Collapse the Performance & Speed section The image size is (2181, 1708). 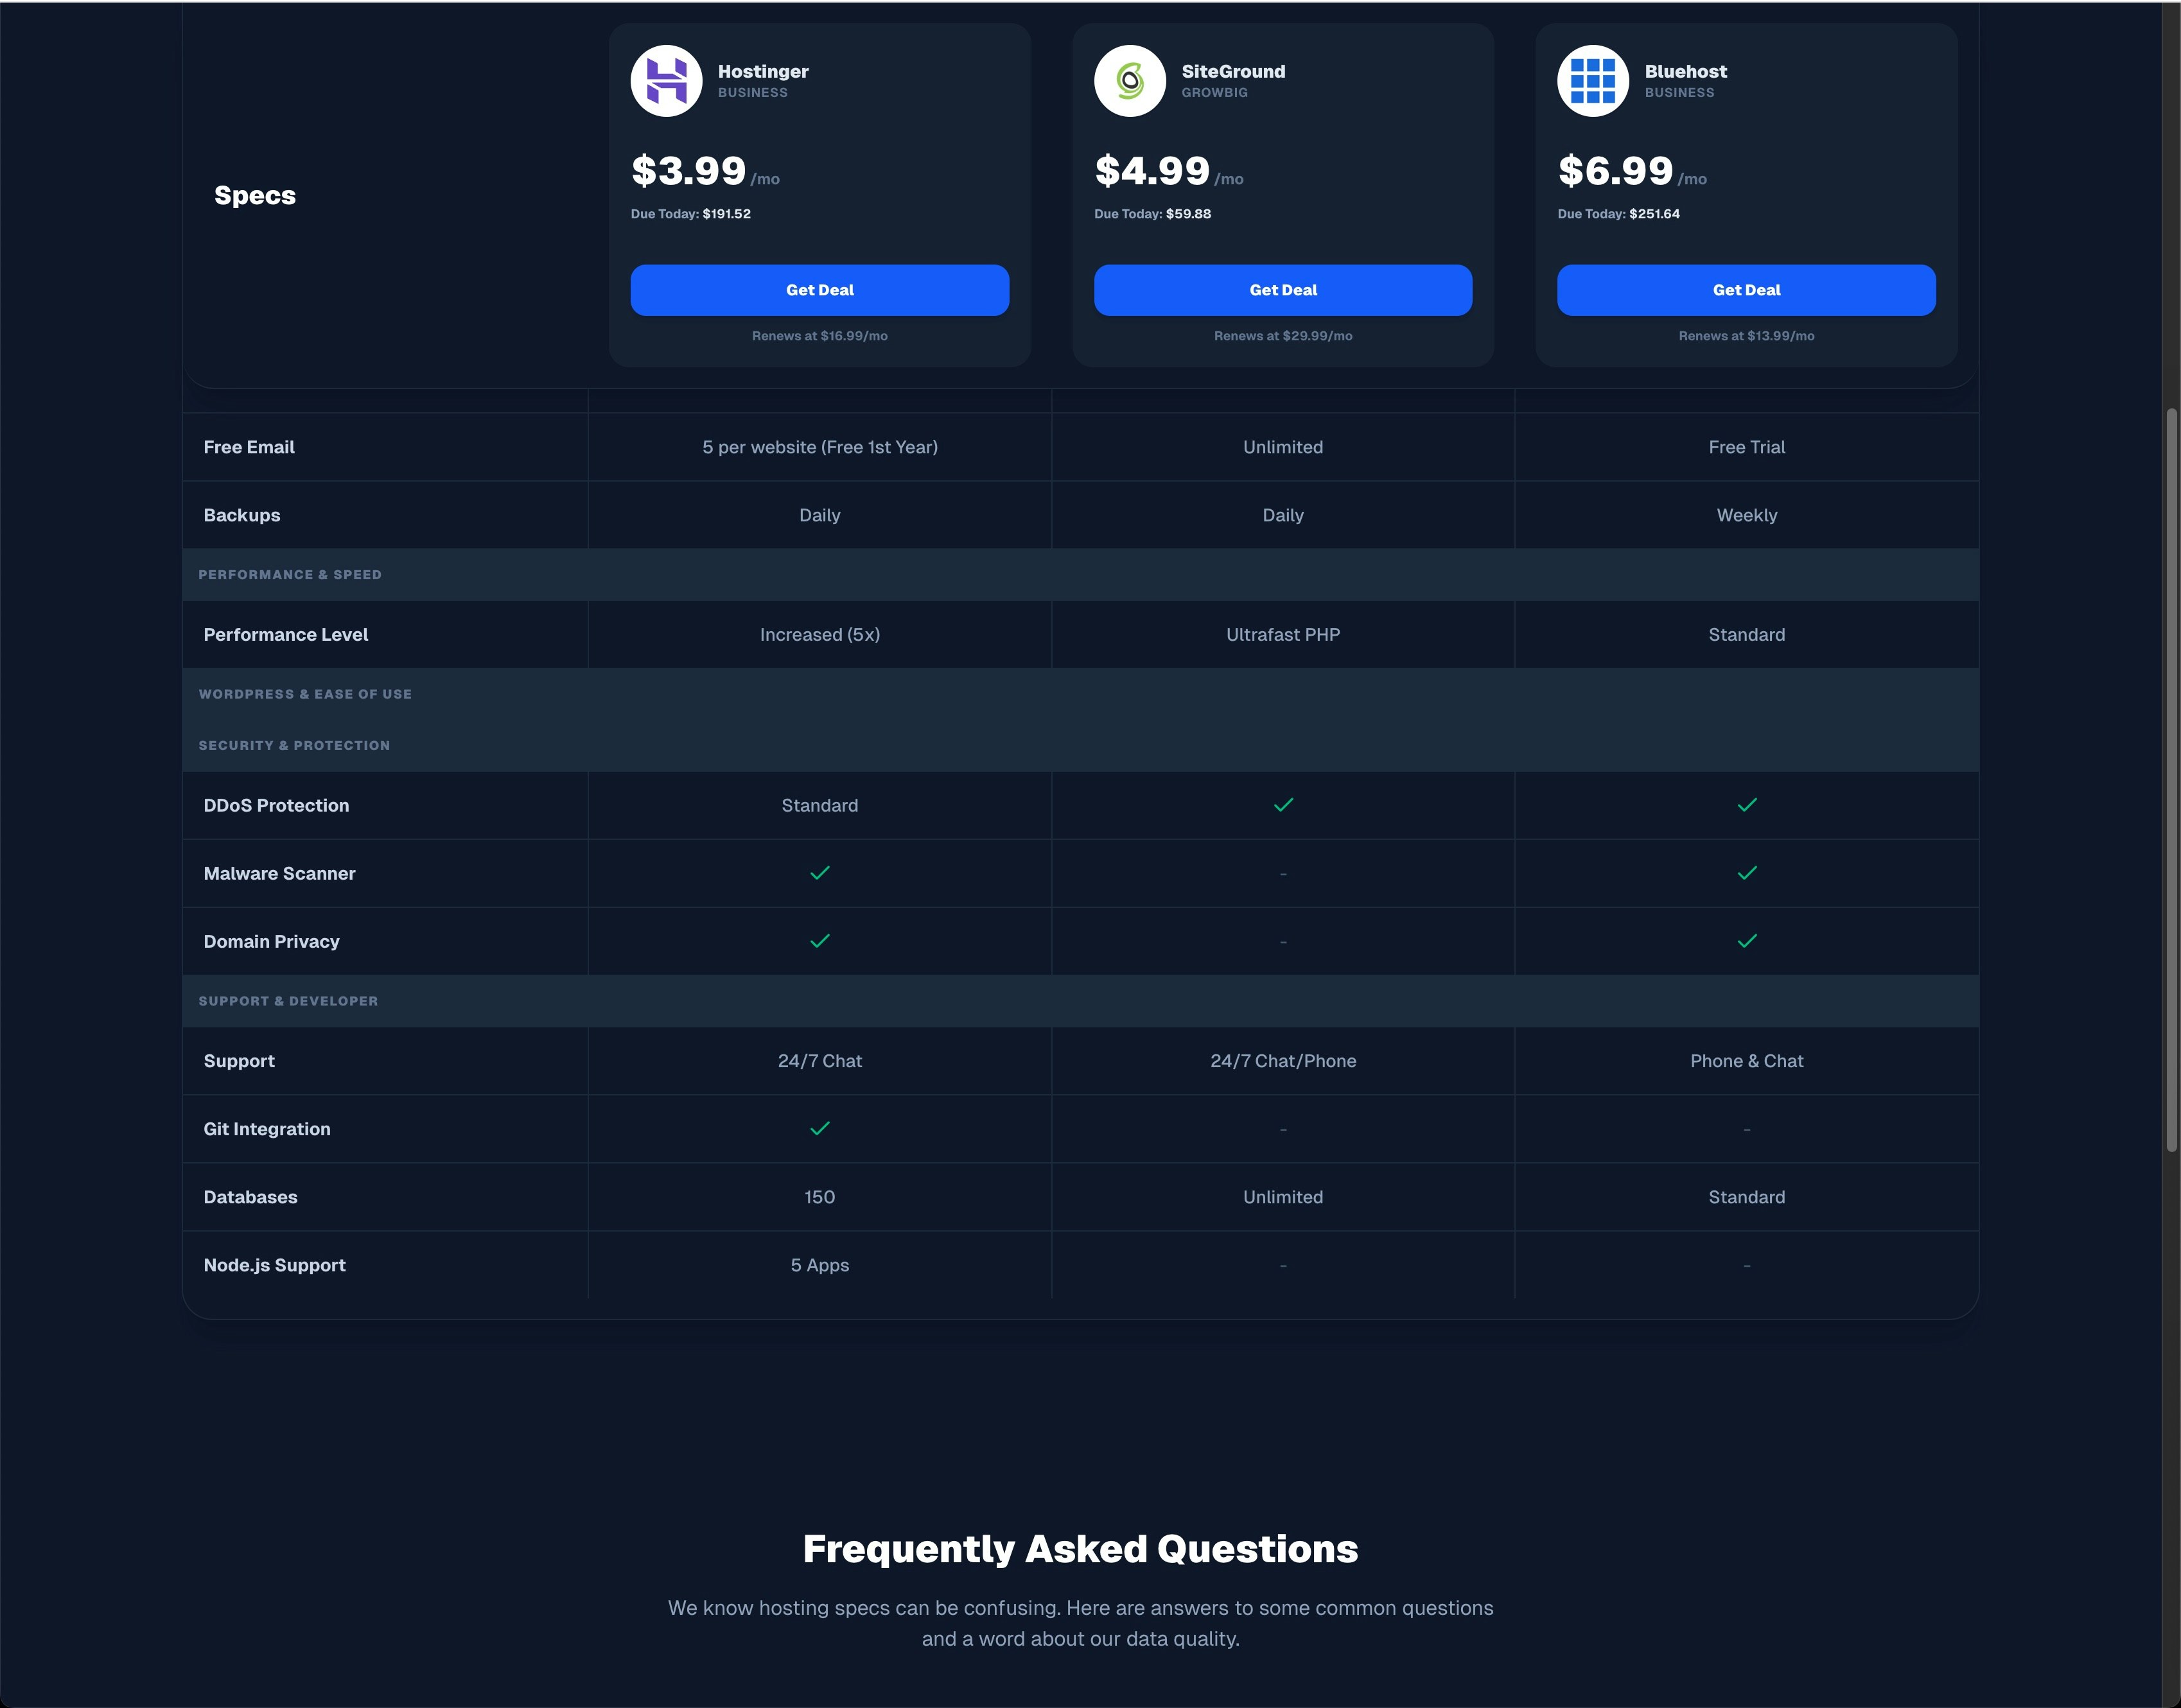pos(290,575)
